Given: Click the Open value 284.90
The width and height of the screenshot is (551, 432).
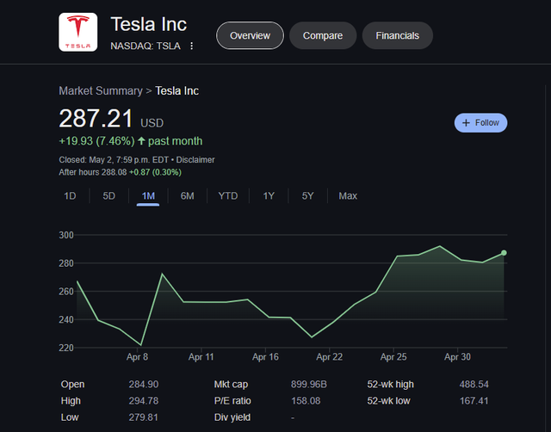Looking at the screenshot, I should click(x=144, y=384).
